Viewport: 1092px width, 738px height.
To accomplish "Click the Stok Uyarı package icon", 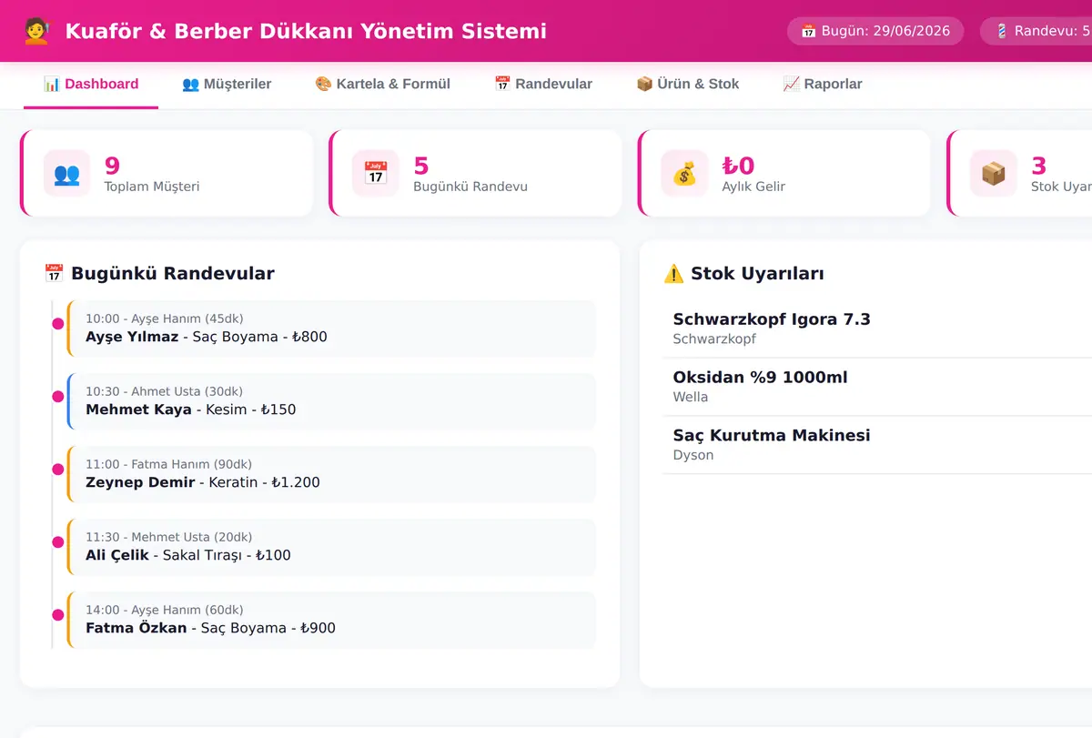I will (993, 173).
